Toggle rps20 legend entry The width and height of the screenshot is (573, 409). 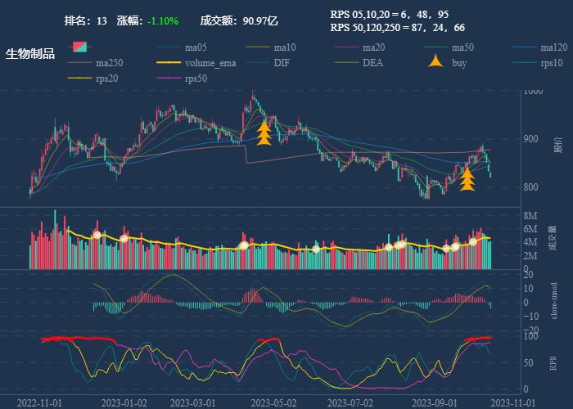click(x=93, y=79)
